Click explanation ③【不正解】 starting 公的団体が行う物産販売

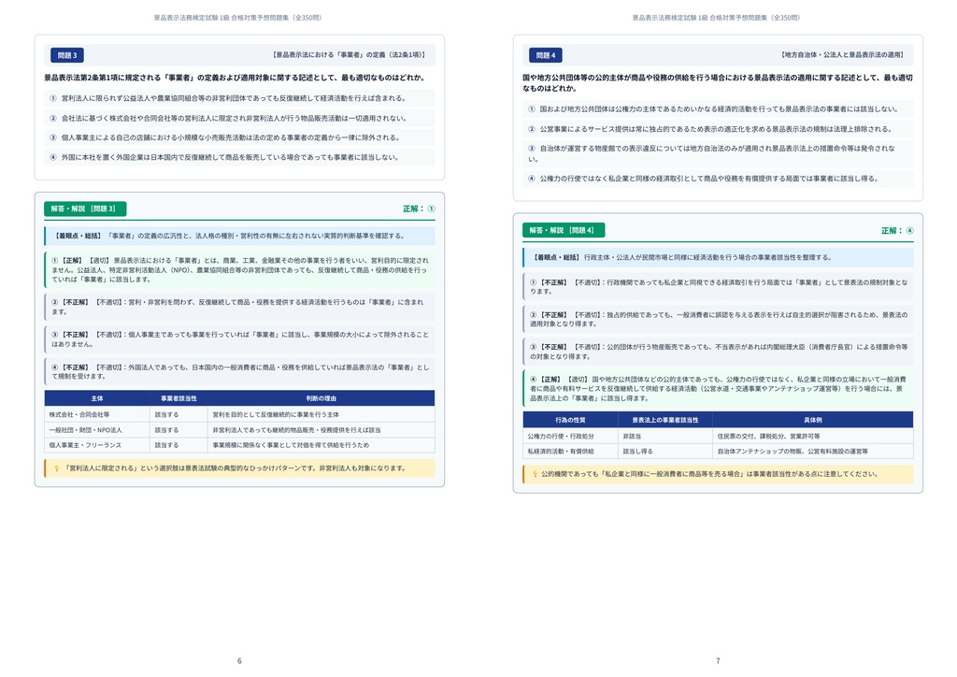click(x=718, y=352)
